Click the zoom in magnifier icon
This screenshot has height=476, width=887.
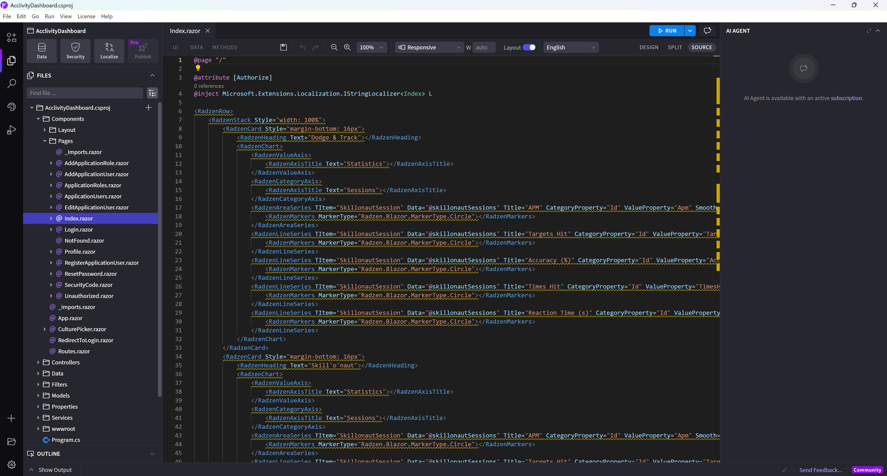347,47
